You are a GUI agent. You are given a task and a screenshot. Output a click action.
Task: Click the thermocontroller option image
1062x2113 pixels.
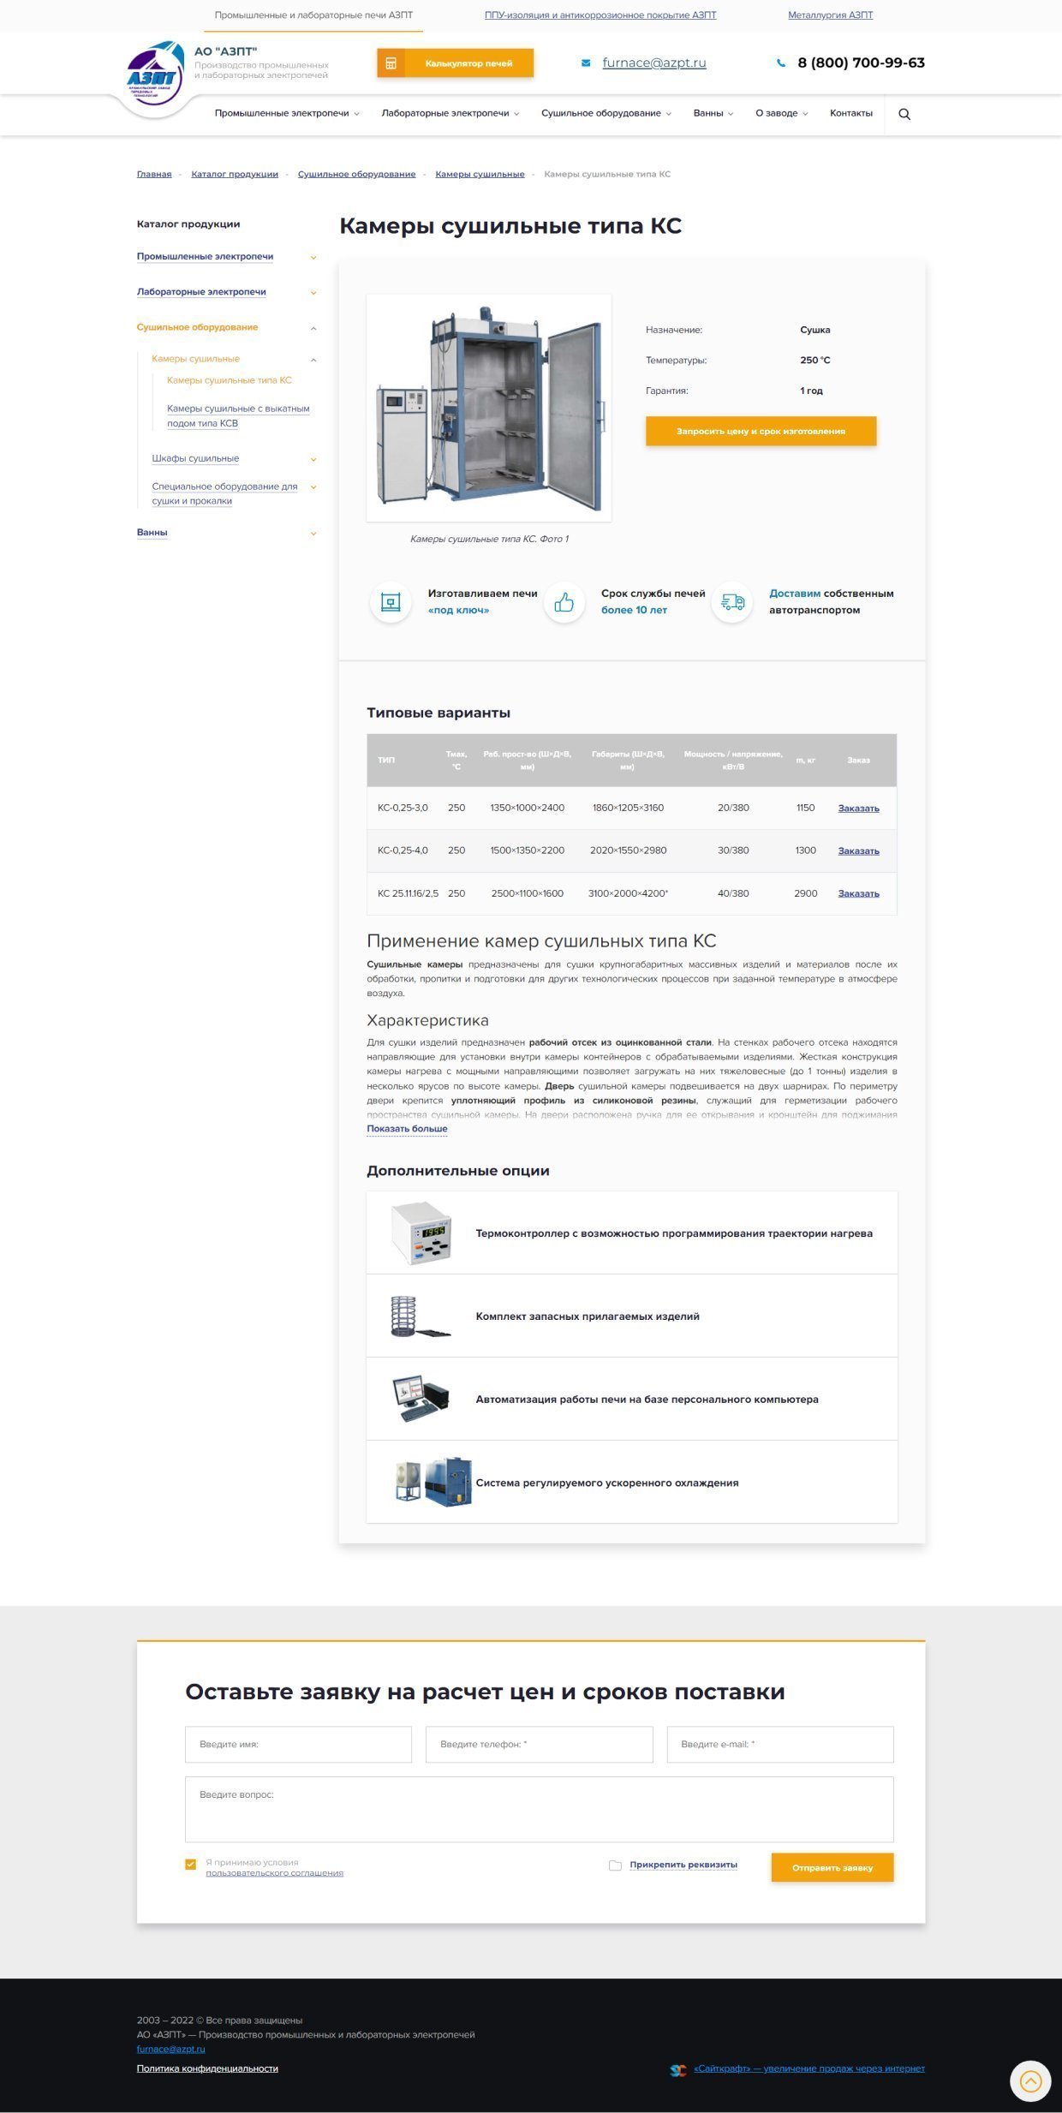pos(421,1233)
